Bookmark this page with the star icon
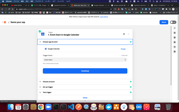The height and width of the screenshot is (112, 179). point(111,9)
